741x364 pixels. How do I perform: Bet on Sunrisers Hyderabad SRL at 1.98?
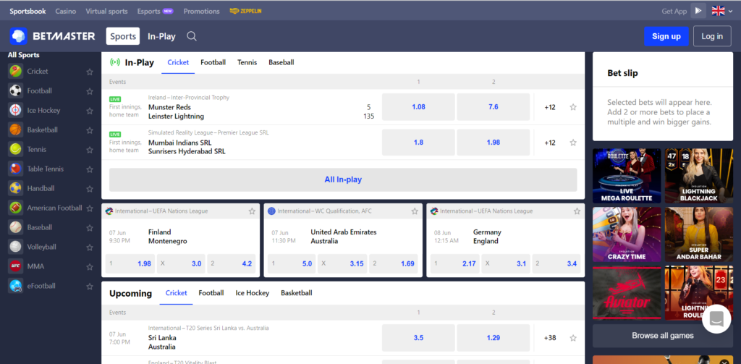494,143
